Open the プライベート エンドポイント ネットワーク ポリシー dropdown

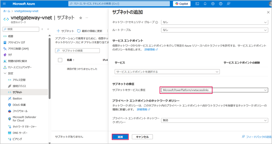pos(215,120)
